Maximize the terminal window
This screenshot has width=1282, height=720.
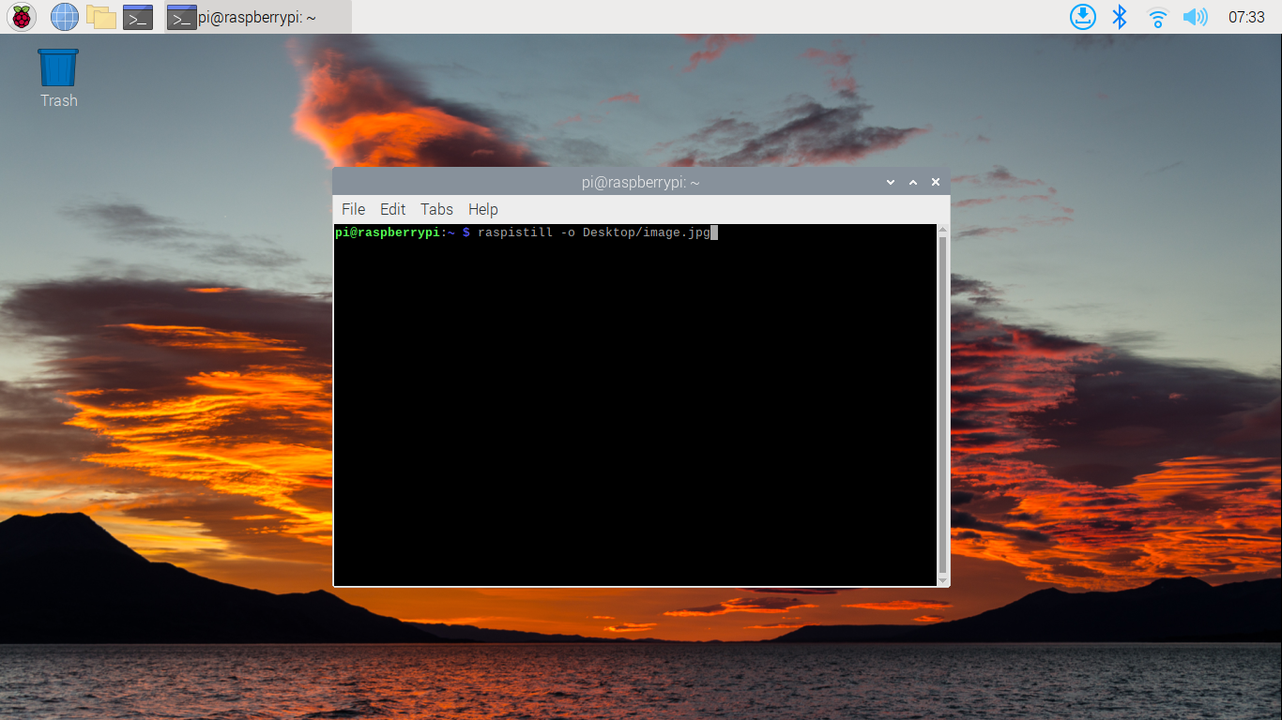913,182
